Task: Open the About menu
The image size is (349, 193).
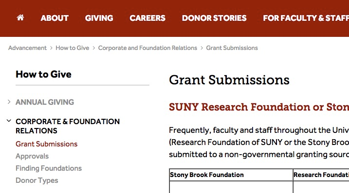Action: coord(55,18)
